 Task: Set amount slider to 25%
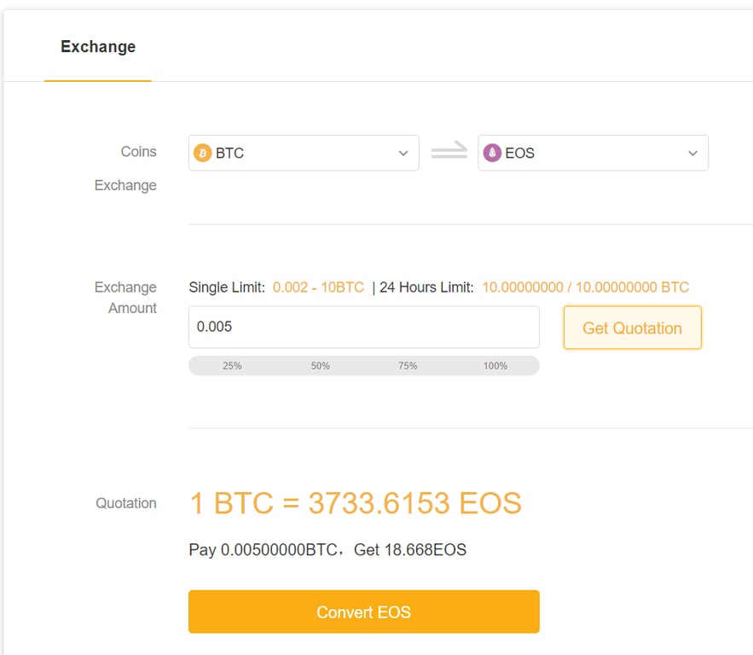(x=232, y=366)
